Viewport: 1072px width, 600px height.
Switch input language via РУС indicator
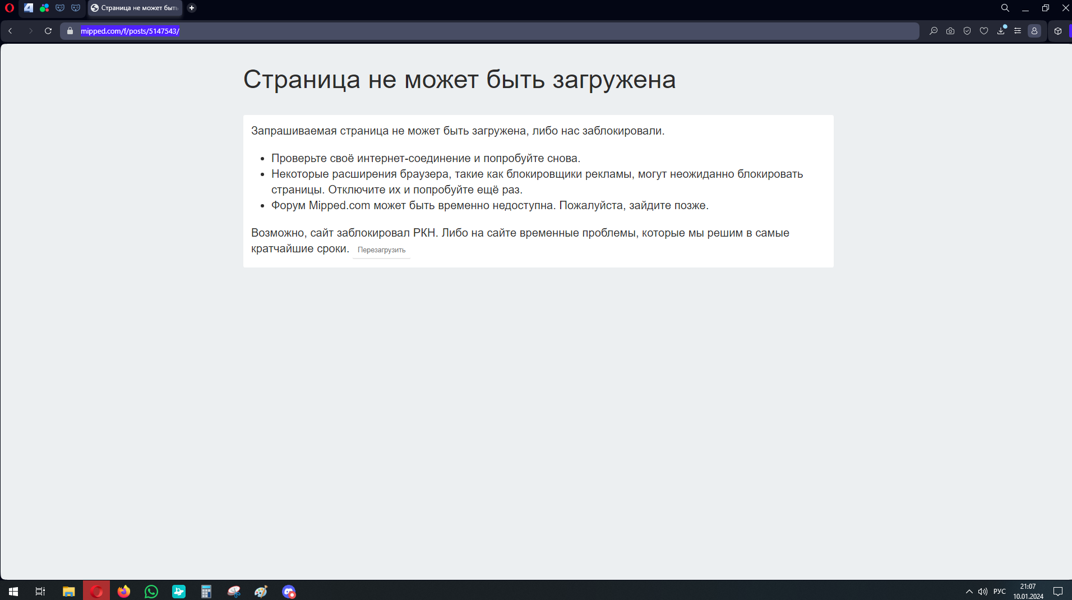tap(1000, 591)
